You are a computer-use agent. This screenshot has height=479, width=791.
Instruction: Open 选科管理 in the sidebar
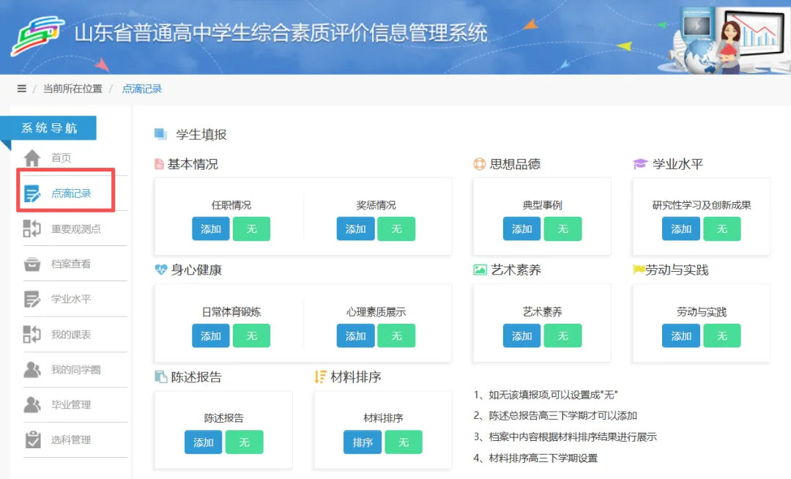pos(71,439)
